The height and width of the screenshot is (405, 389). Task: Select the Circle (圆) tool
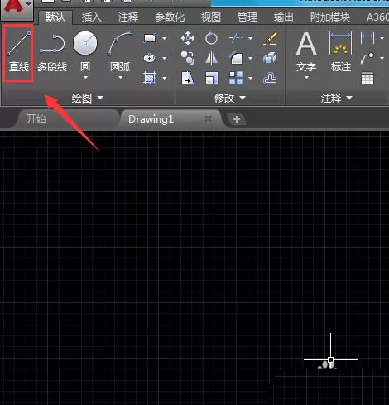click(85, 51)
